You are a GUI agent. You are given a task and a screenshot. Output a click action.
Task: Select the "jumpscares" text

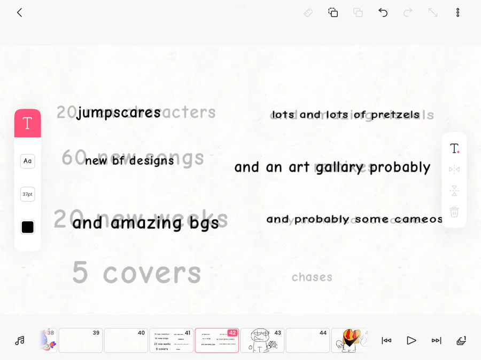click(119, 113)
